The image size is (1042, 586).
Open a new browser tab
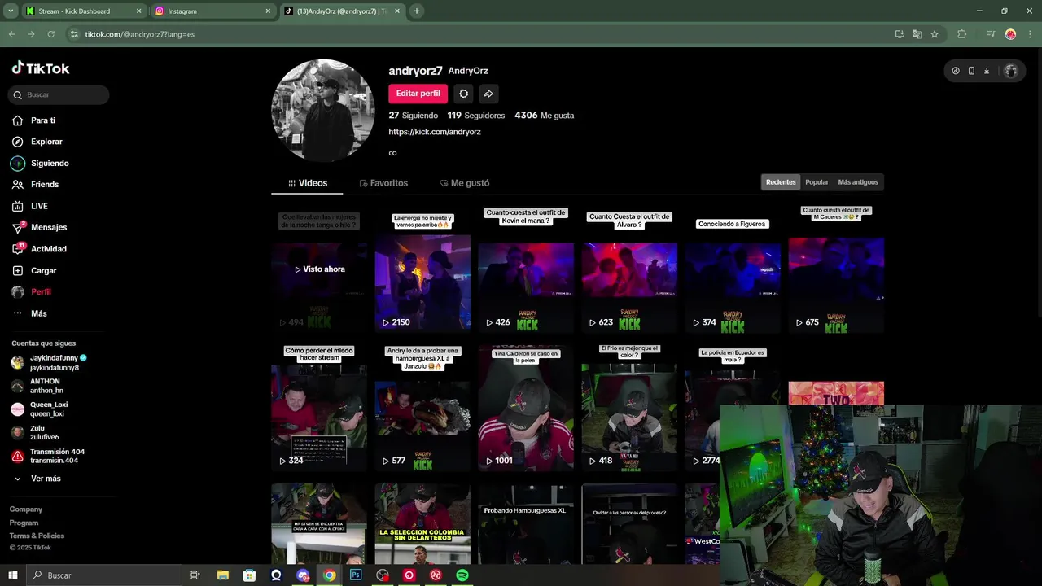pyautogui.click(x=417, y=11)
